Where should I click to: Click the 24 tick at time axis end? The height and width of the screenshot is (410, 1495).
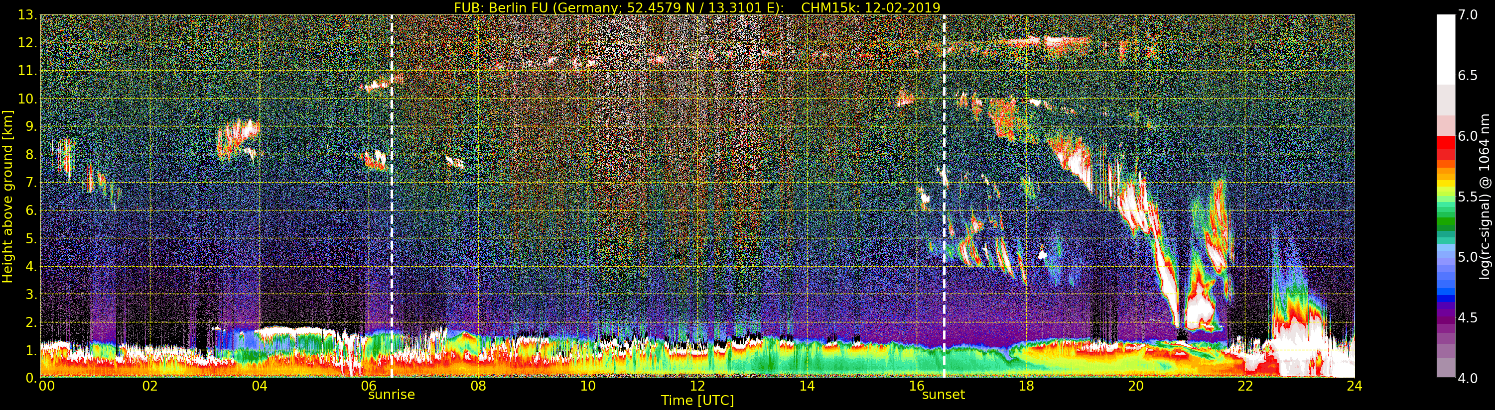[x=1355, y=386]
